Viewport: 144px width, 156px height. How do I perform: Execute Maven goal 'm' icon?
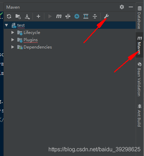pos(59,16)
